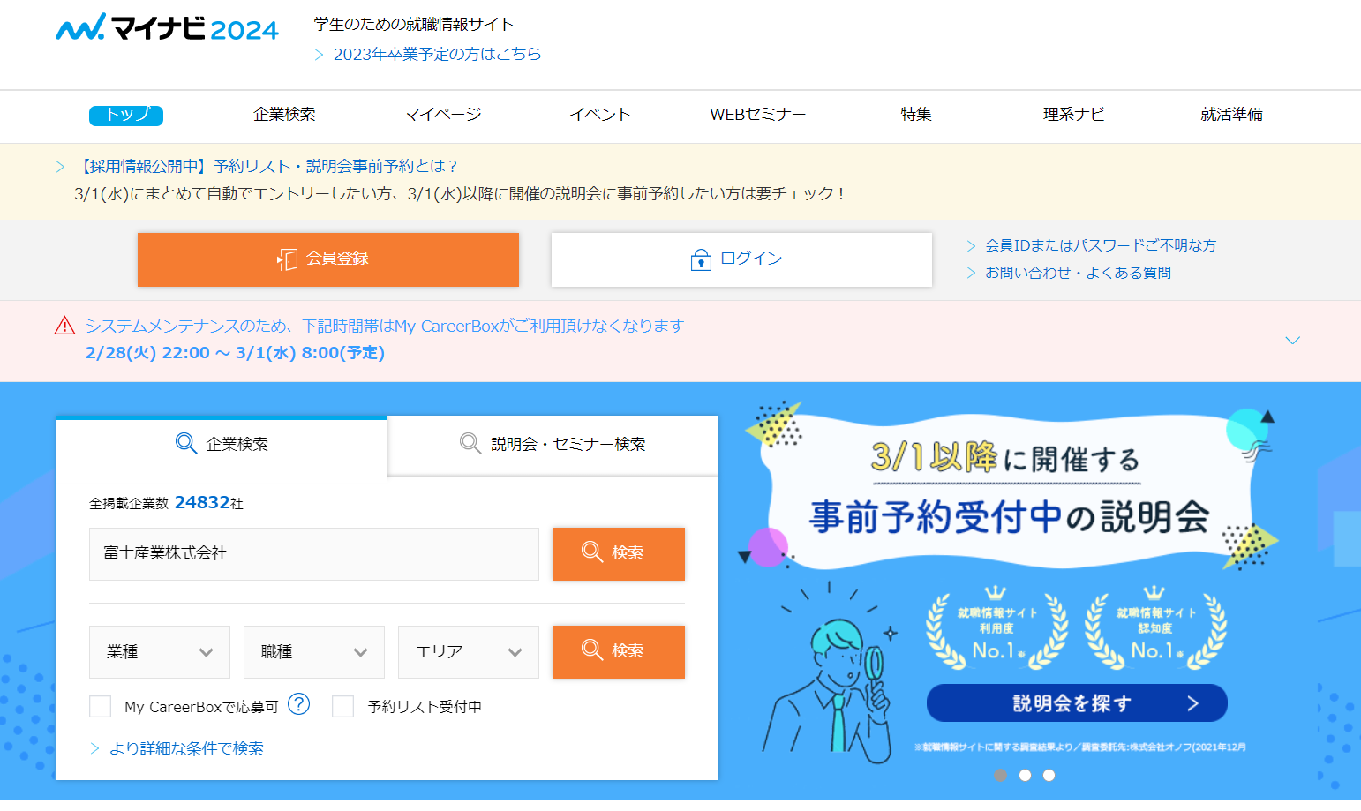Click the help question mark icon beside My CareerBox

[299, 704]
